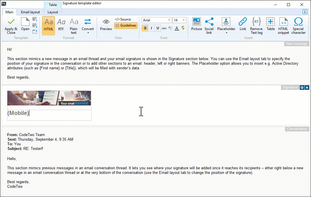Click the application icon in title bar

tap(4, 3)
